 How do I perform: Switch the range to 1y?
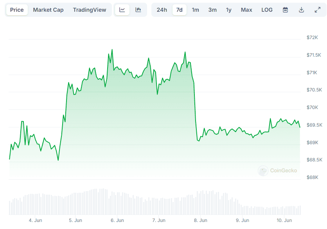[228, 10]
